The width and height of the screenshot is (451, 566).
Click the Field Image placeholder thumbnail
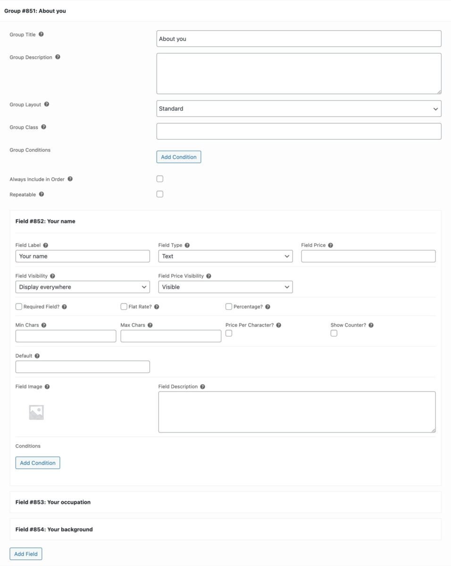[36, 412]
